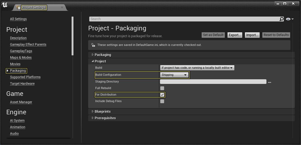Click the Project Settings tab icon
The height and width of the screenshot is (145, 301).
(19, 8)
